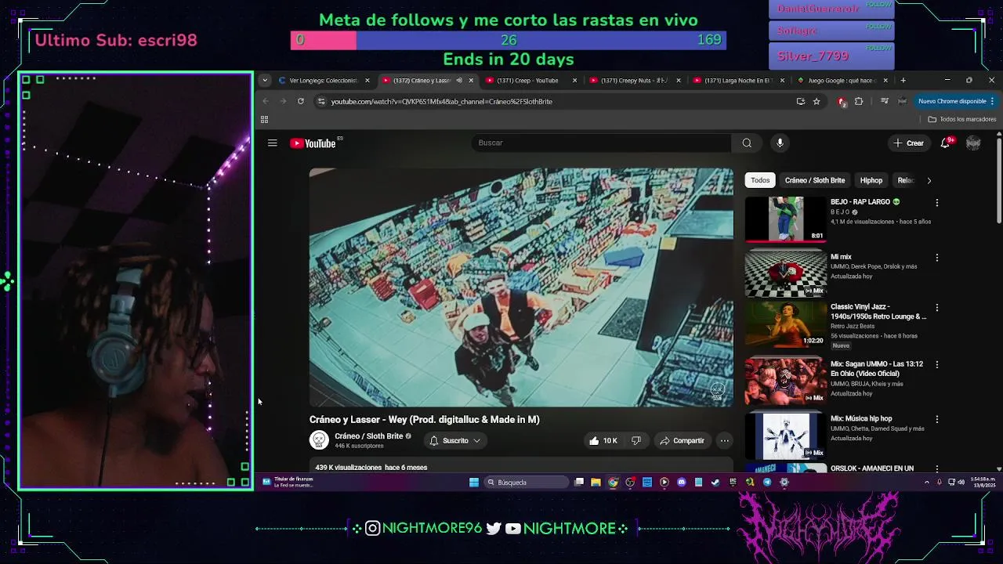
Task: Dislike the video with thumbs down
Action: 636,440
